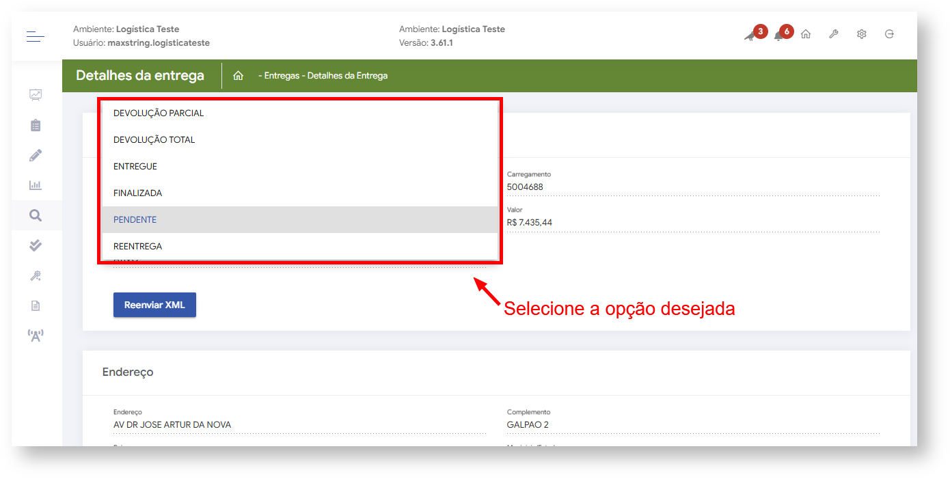The width and height of the screenshot is (950, 479).
Task: Click the Detalhes da Entrega breadcrumb
Action: point(347,76)
